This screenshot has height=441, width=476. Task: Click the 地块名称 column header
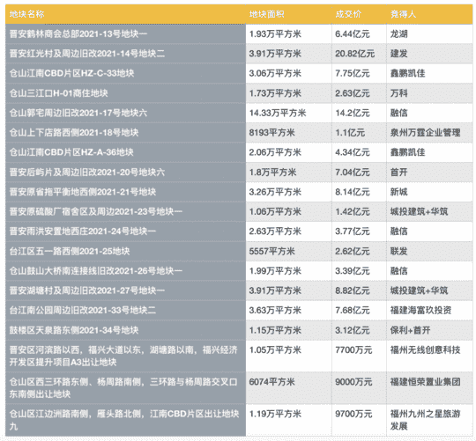(x=125, y=14)
